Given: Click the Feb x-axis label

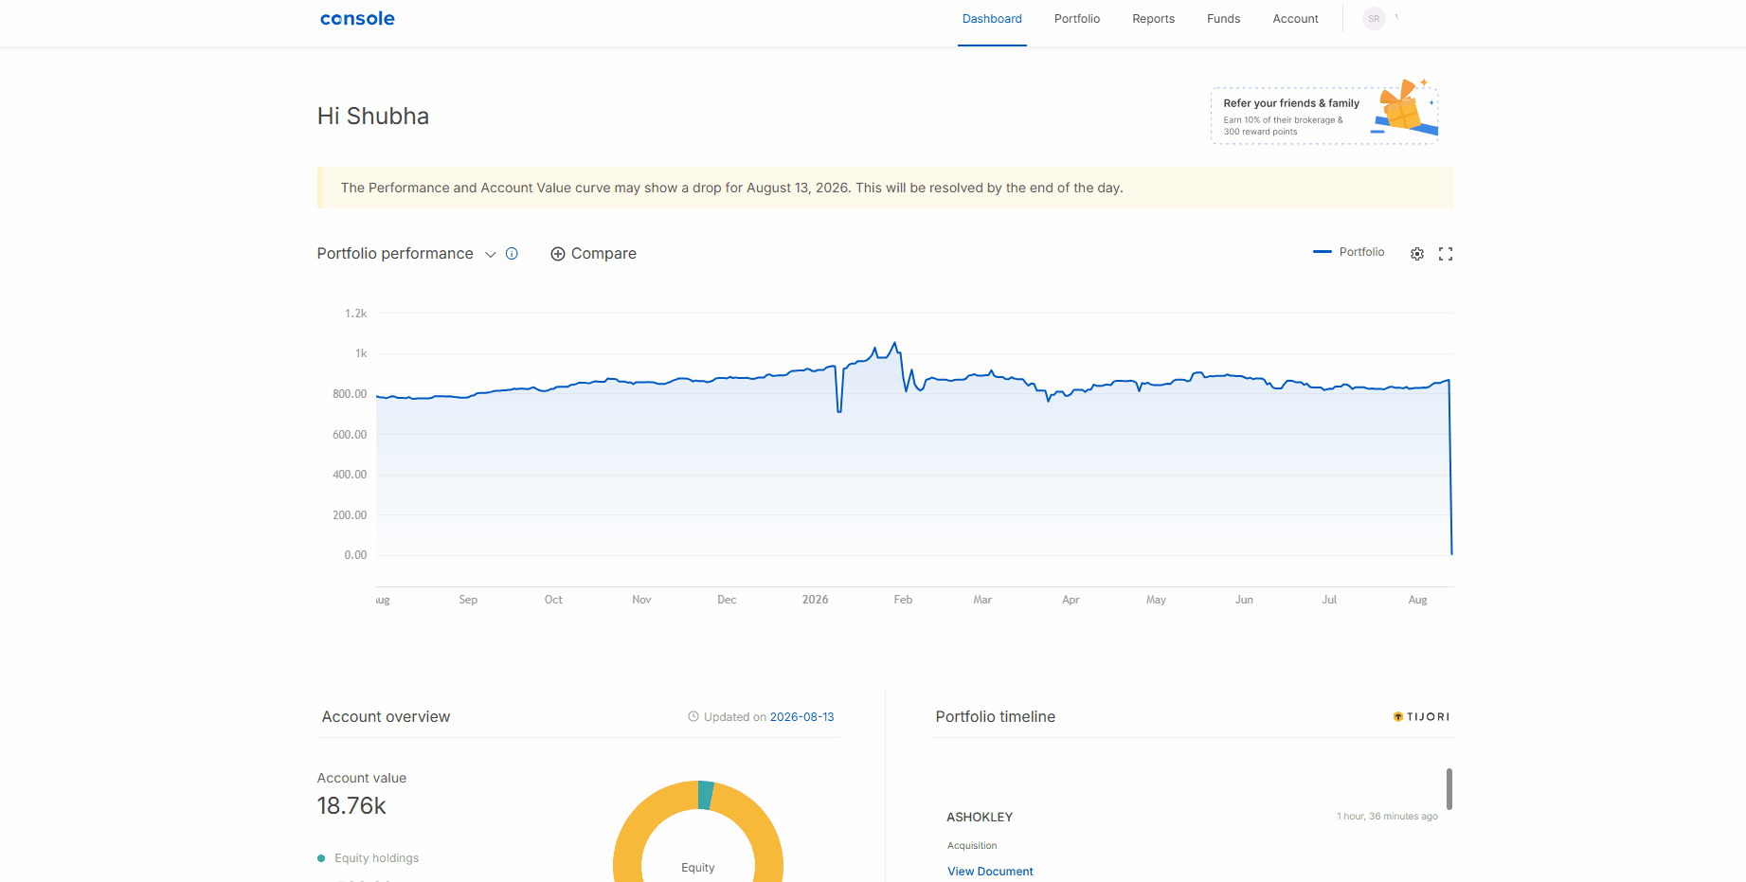Looking at the screenshot, I should [904, 600].
